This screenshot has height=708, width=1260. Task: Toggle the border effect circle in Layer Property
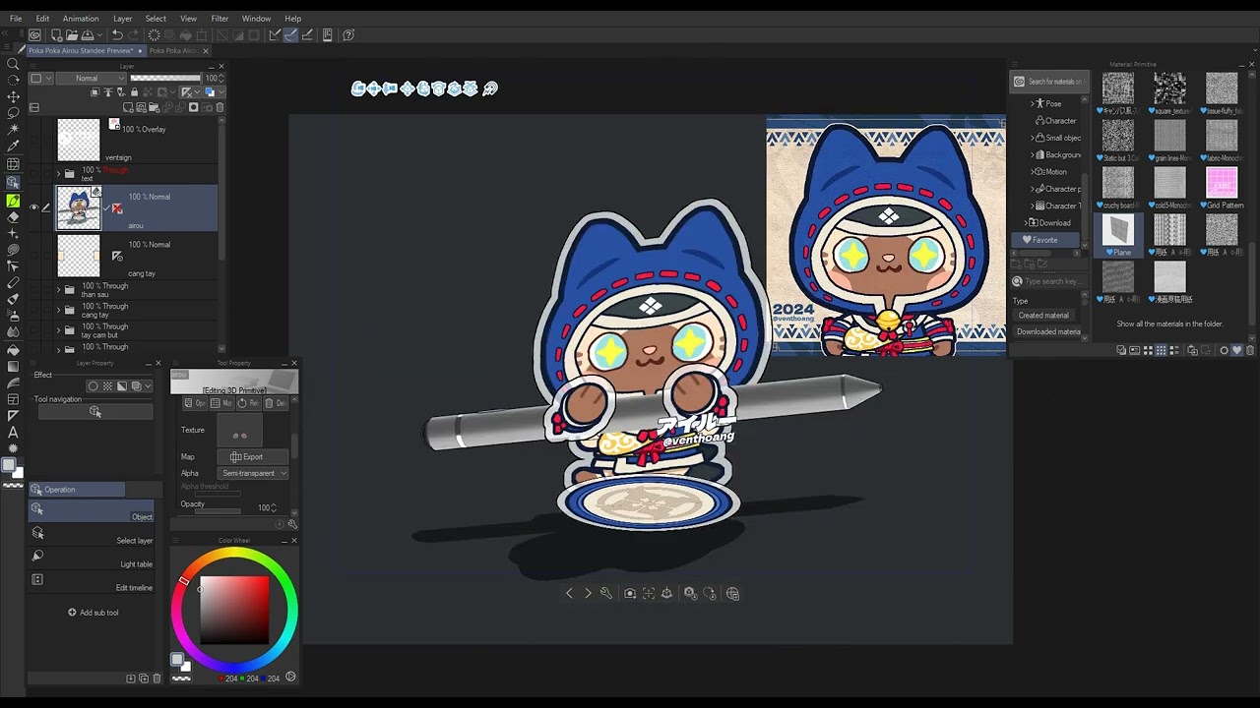[x=94, y=386]
